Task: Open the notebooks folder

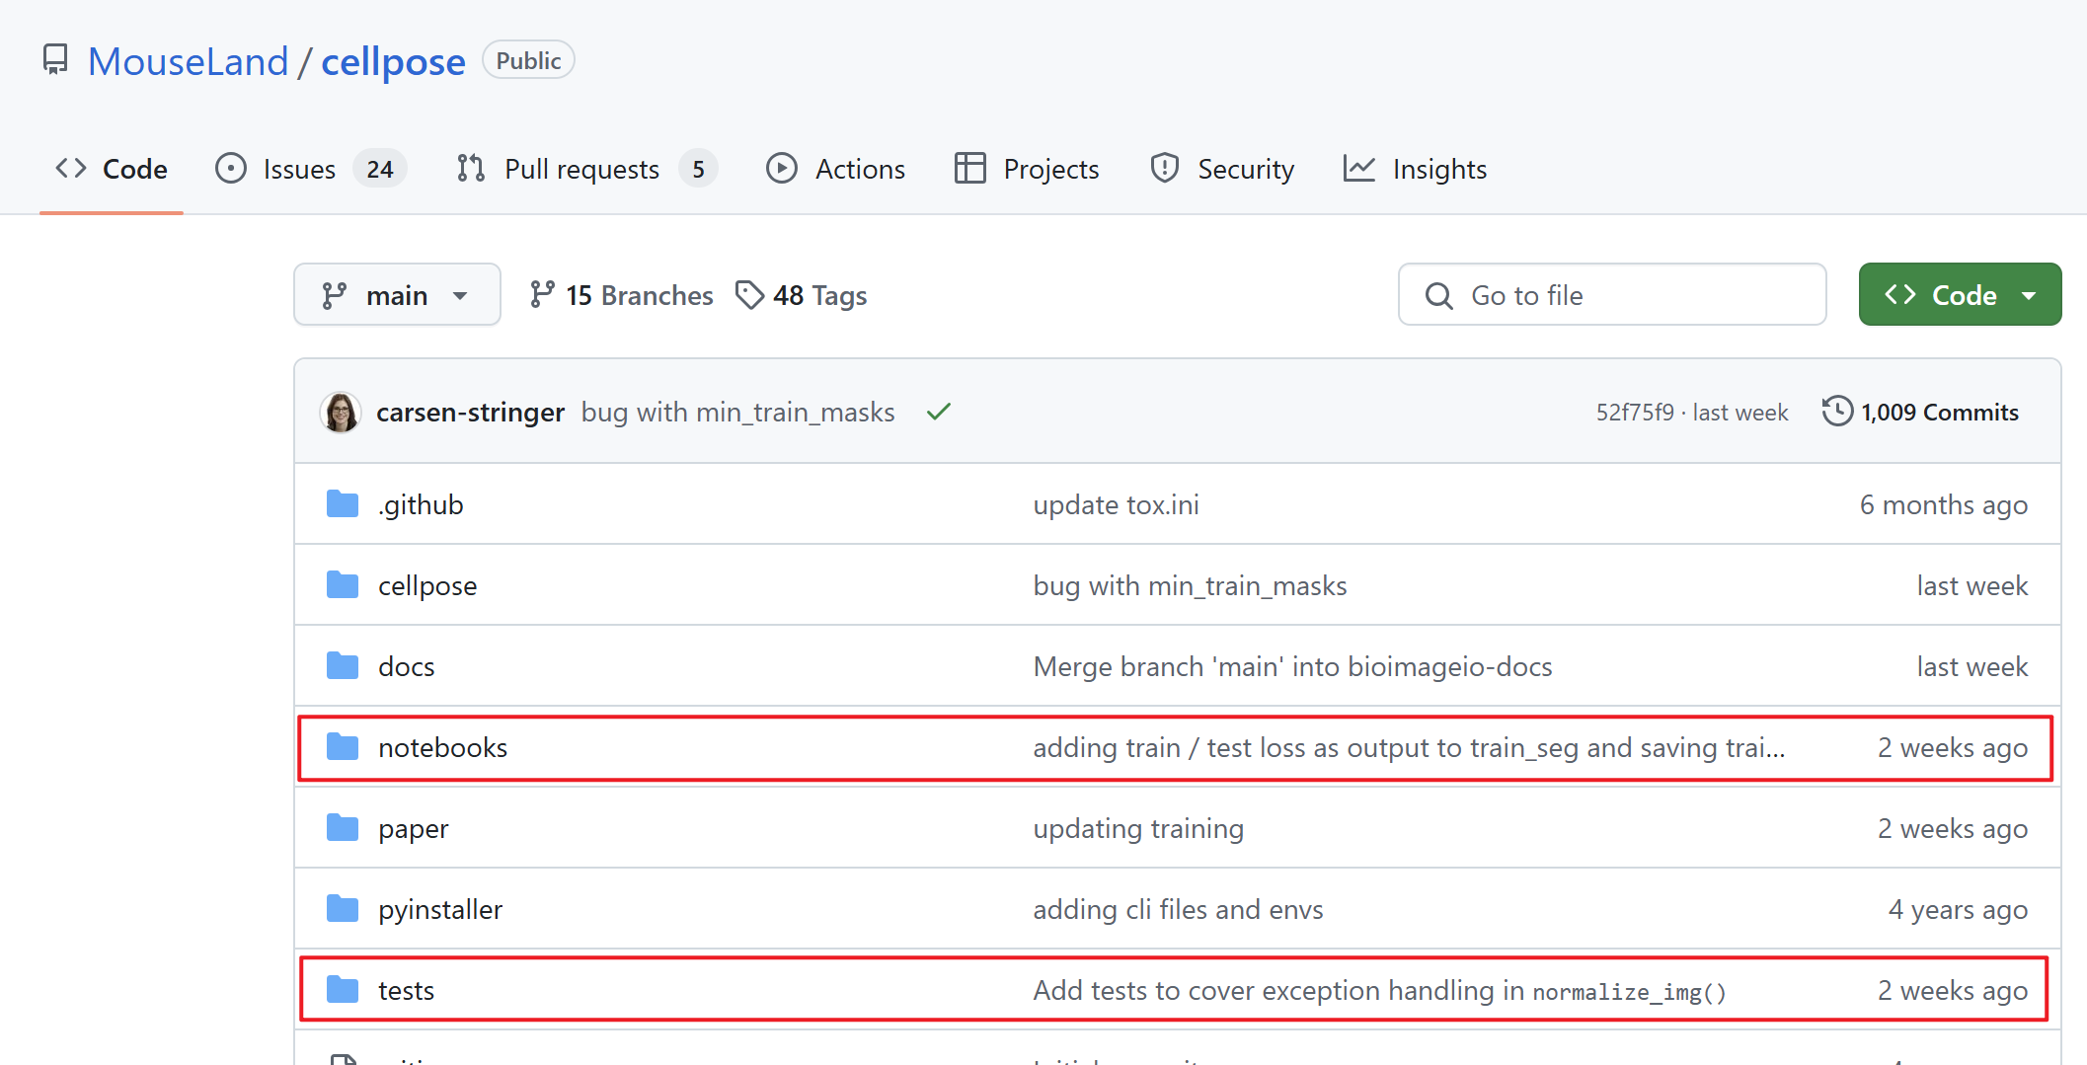Action: click(x=442, y=747)
